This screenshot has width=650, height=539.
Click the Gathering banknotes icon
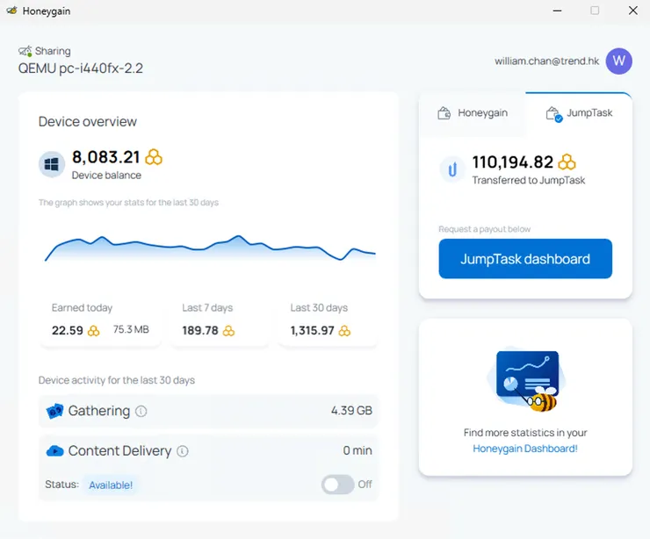(x=54, y=411)
